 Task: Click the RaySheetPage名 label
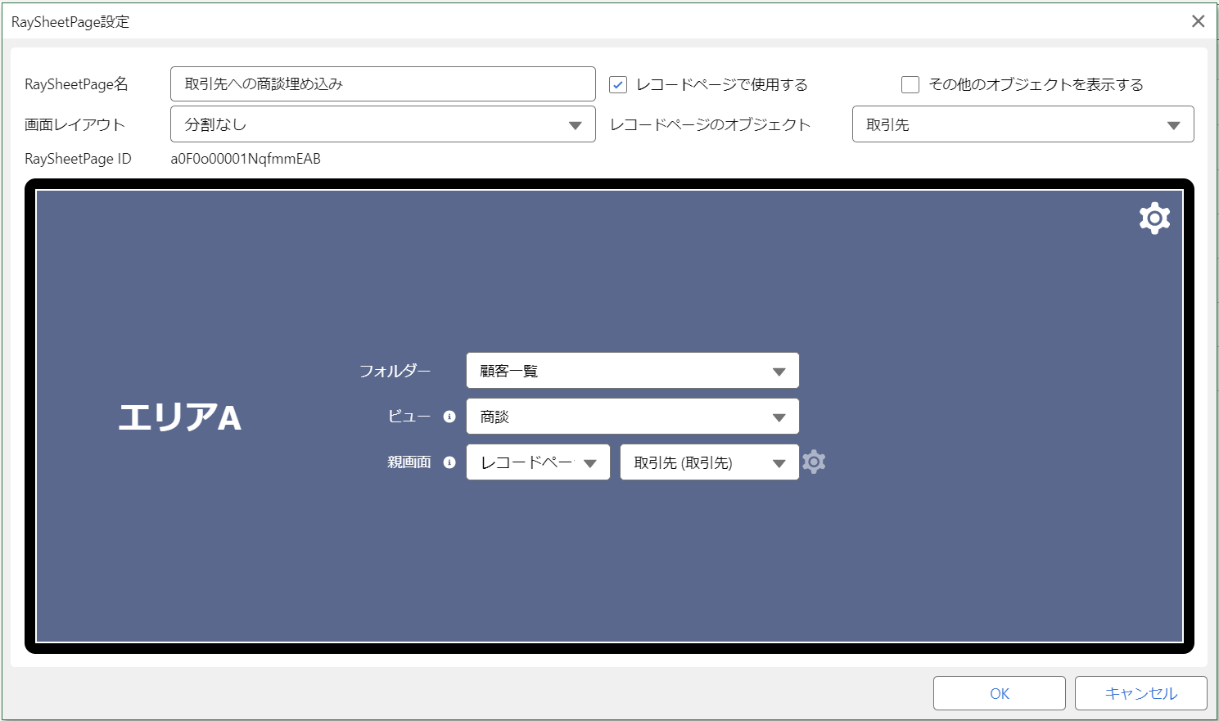coord(76,84)
